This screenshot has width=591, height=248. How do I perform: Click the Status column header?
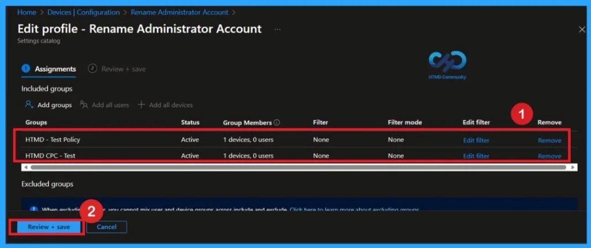[190, 123]
